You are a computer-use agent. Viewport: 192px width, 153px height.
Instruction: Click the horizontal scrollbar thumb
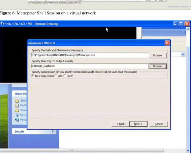(82, 150)
